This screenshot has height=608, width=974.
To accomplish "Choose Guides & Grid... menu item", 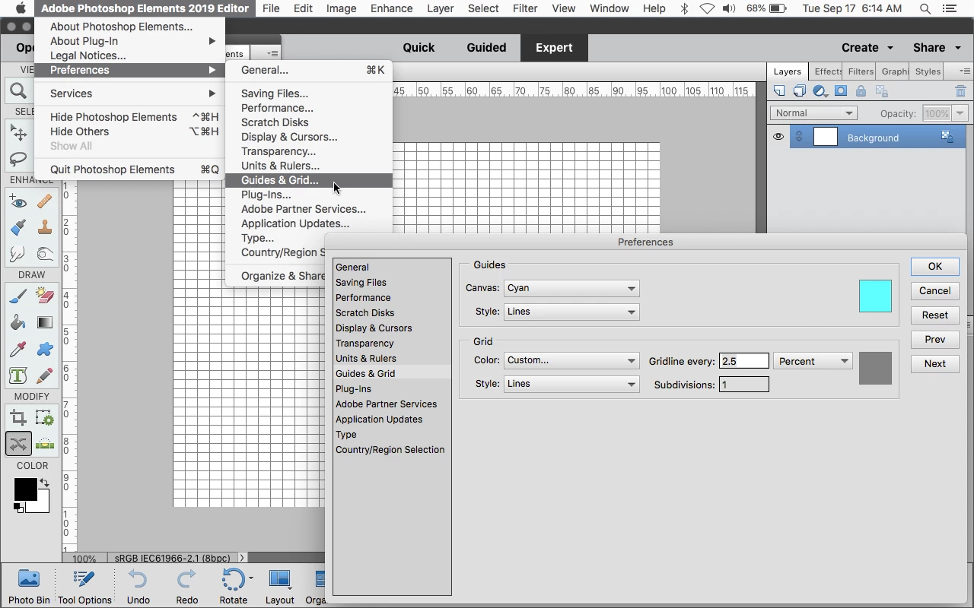I will (x=309, y=180).
